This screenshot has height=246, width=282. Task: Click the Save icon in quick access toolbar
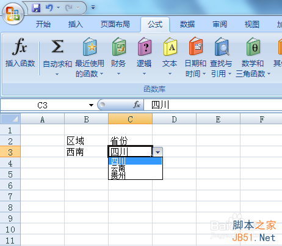tap(36, 8)
